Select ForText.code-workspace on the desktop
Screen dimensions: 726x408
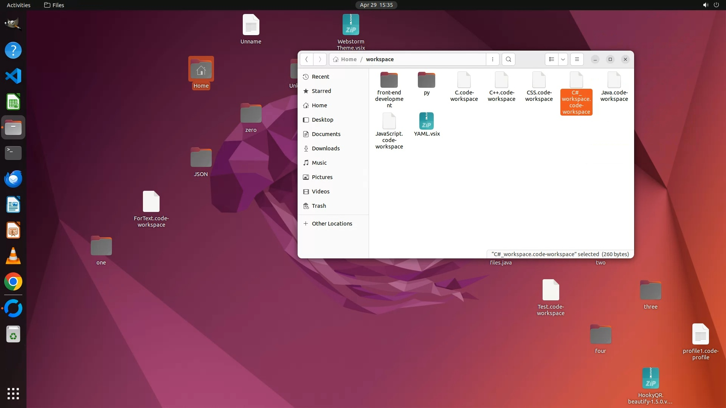click(x=151, y=202)
